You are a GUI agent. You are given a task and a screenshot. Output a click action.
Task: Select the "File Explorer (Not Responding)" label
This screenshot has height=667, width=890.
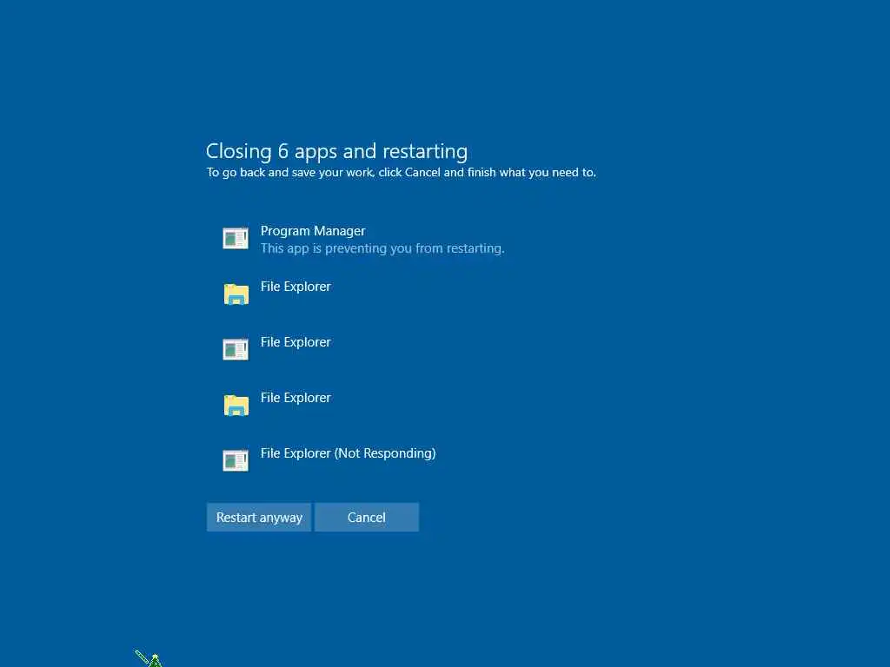(x=348, y=453)
